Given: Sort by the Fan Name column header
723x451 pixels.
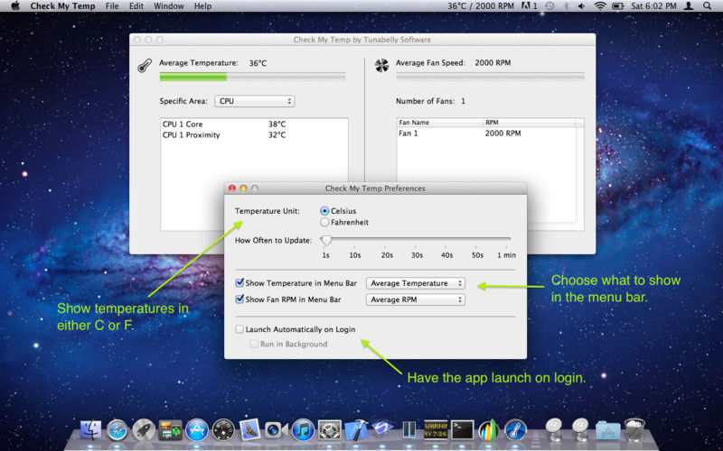Looking at the screenshot, I should tap(440, 123).
